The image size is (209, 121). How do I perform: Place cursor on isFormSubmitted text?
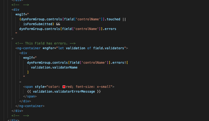(38, 24)
